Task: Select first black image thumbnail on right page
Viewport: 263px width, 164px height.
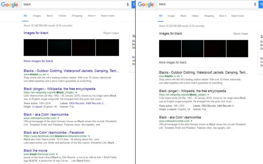Action: 170,49
